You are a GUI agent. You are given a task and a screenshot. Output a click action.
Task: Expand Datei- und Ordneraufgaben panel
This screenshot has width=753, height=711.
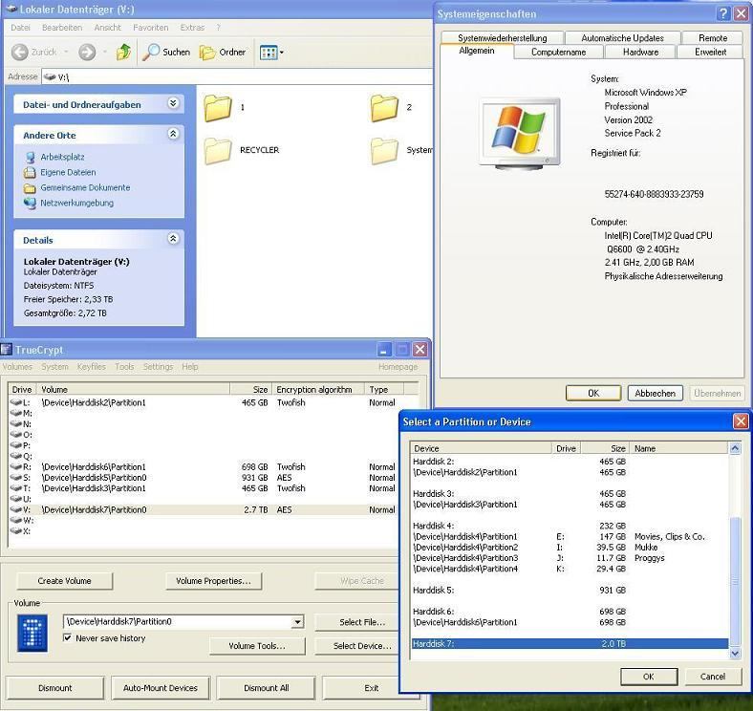pos(173,103)
